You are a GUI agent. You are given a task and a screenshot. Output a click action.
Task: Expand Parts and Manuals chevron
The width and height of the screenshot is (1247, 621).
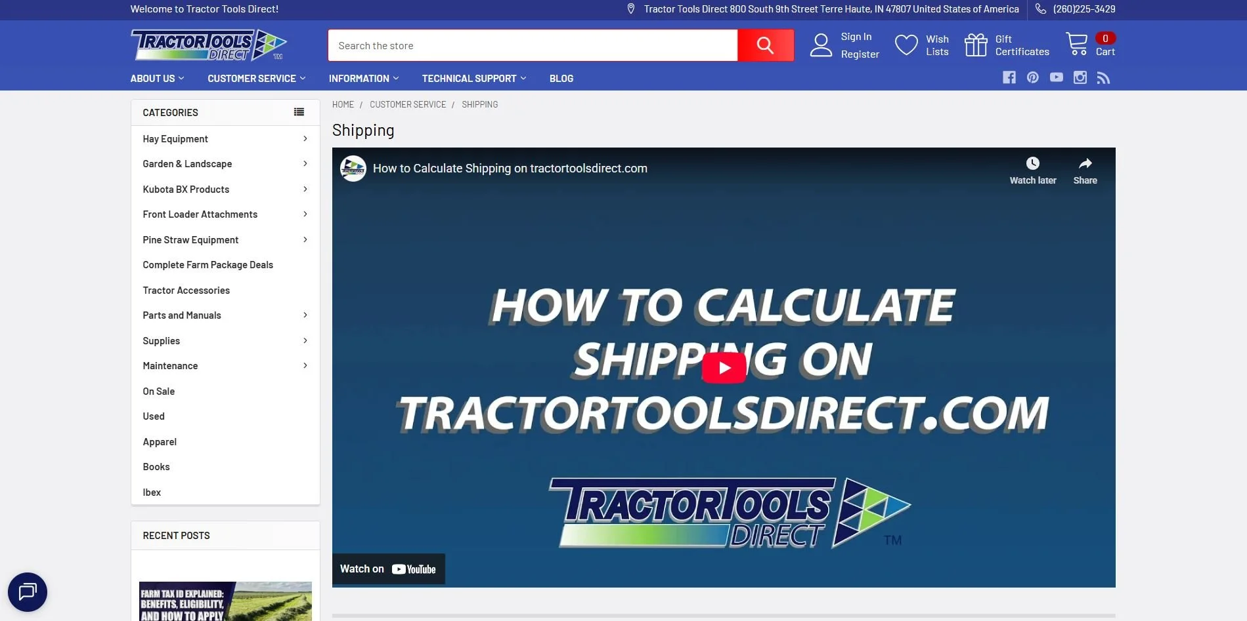tap(305, 315)
